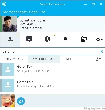This screenshot has width=105, height=110.
Task: Click the child eating photo thumbnail
Action: point(8,101)
